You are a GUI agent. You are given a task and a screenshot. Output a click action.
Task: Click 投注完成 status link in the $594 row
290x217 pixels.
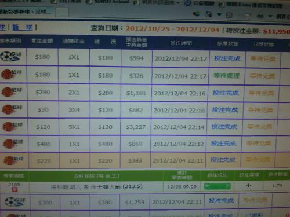tap(227, 58)
